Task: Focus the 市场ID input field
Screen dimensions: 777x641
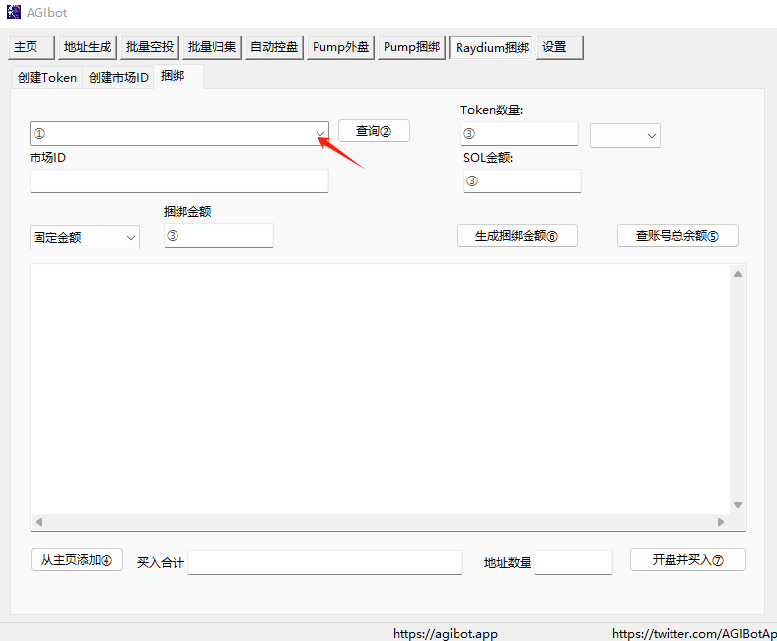Action: [x=179, y=180]
